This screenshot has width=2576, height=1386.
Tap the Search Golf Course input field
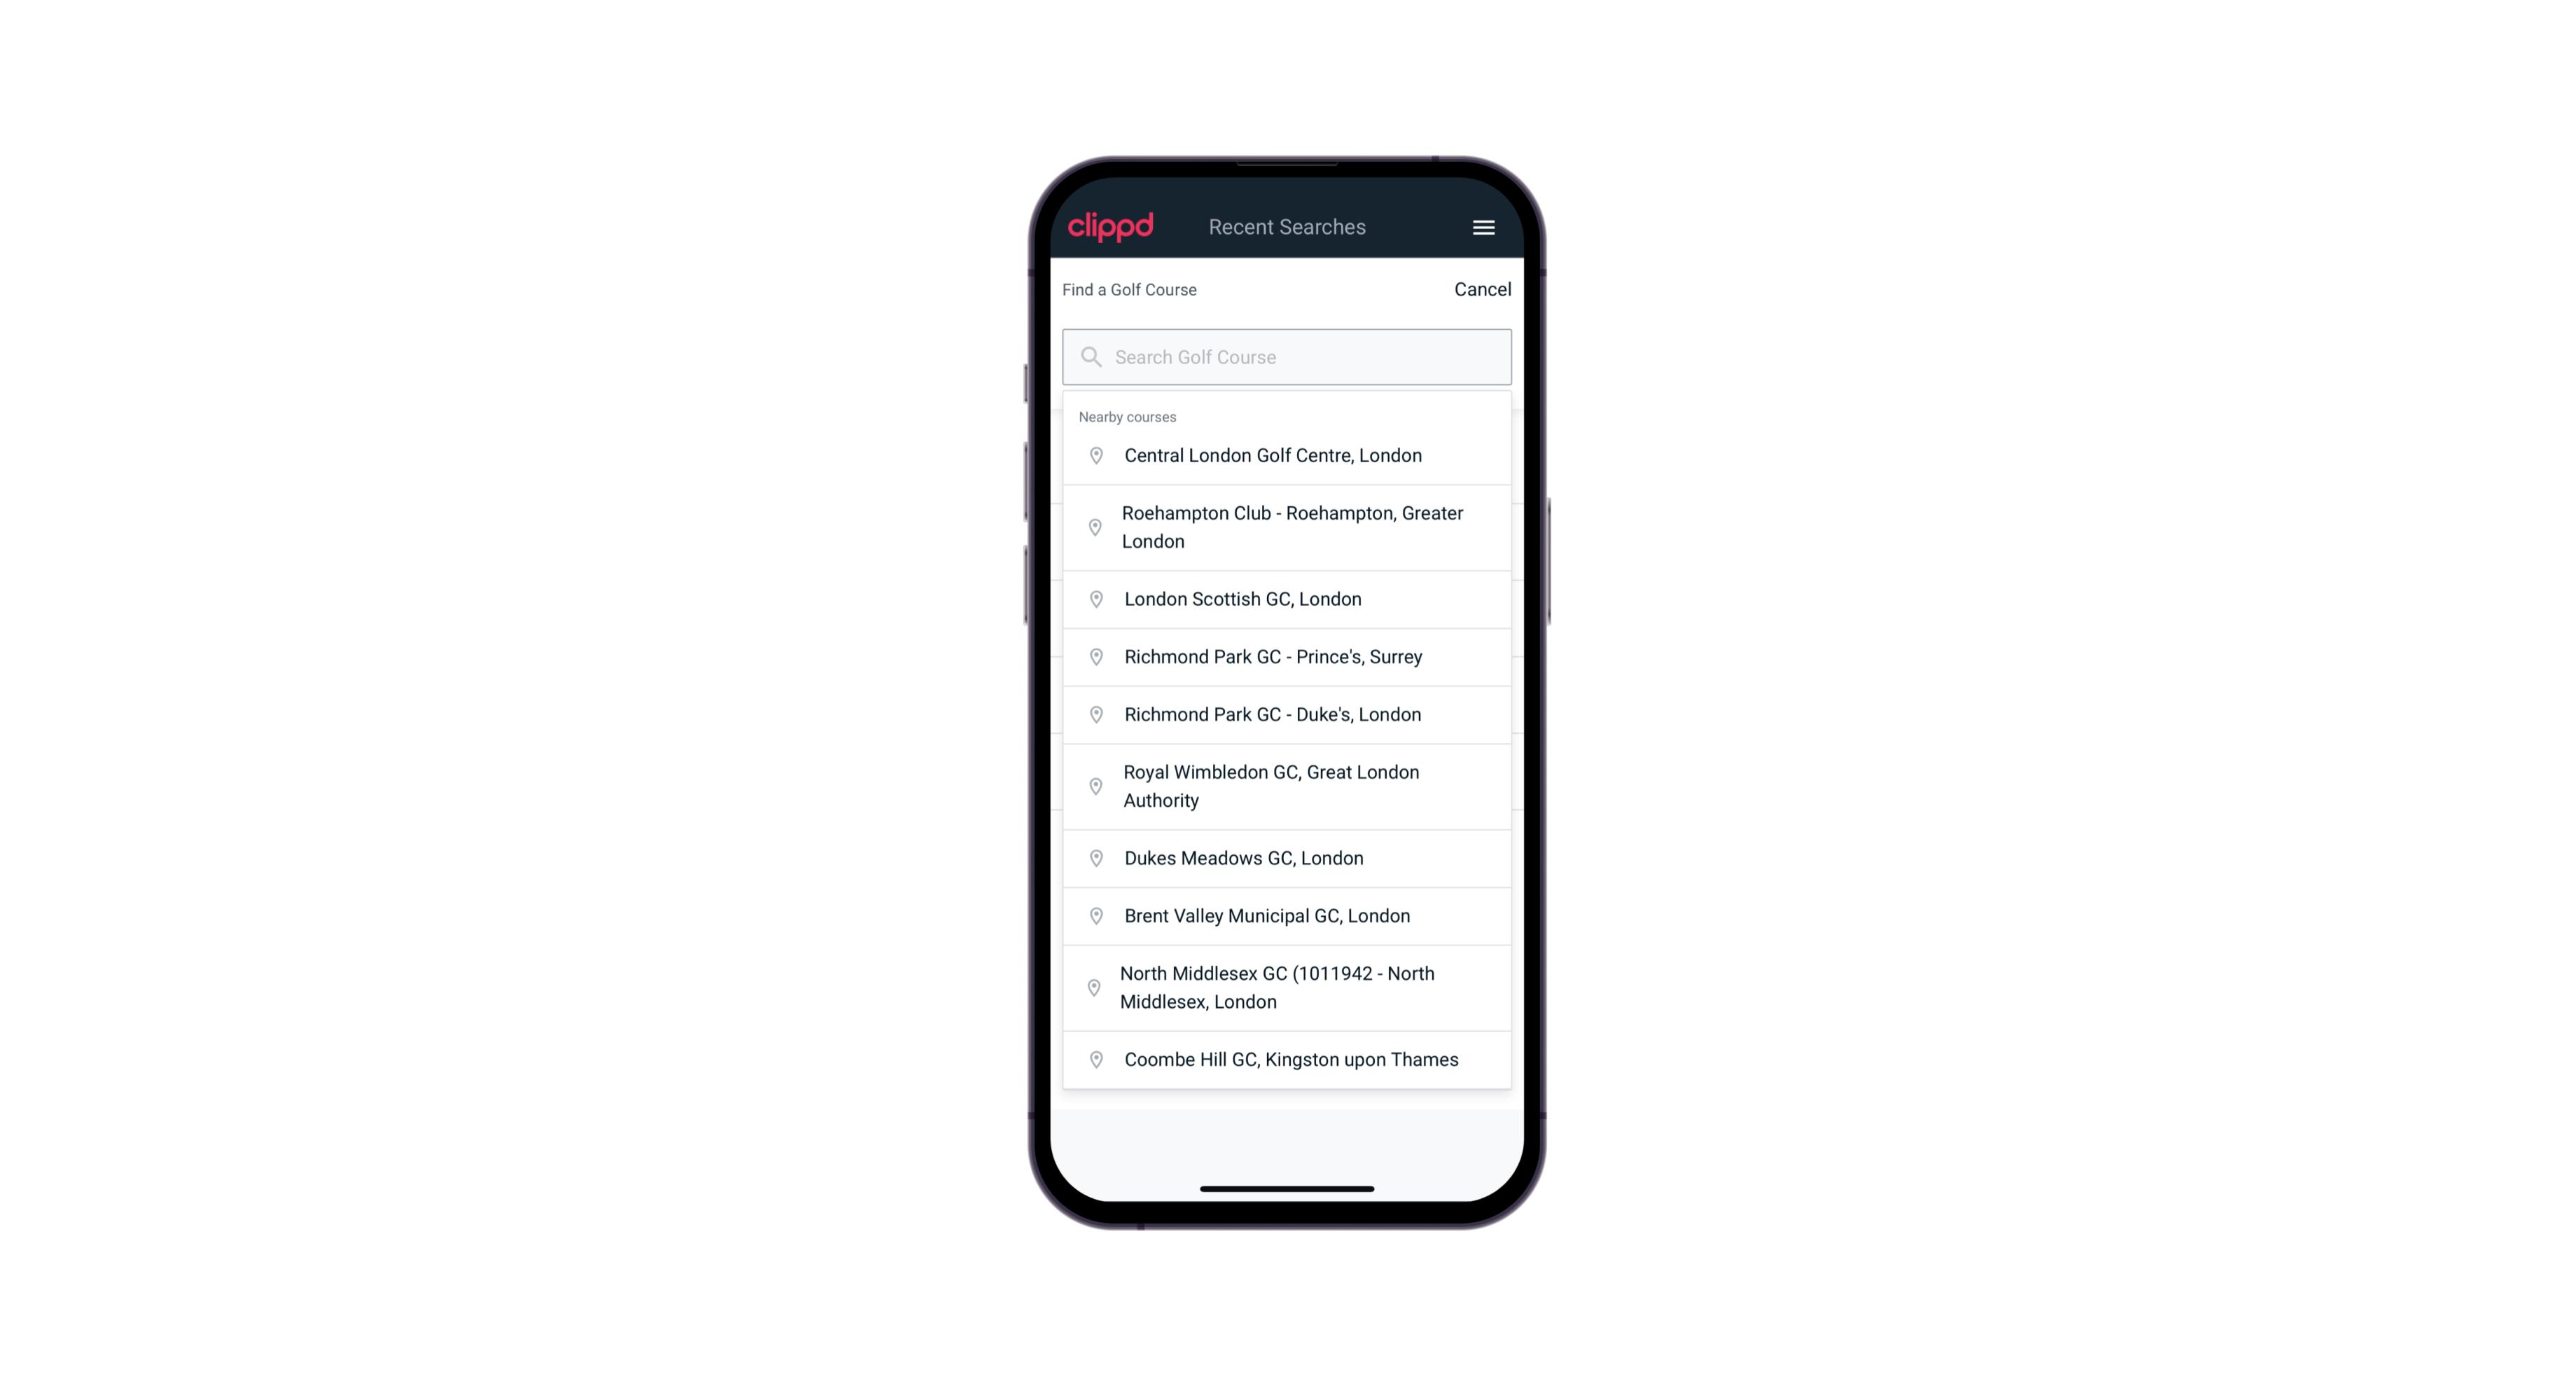coord(1288,355)
